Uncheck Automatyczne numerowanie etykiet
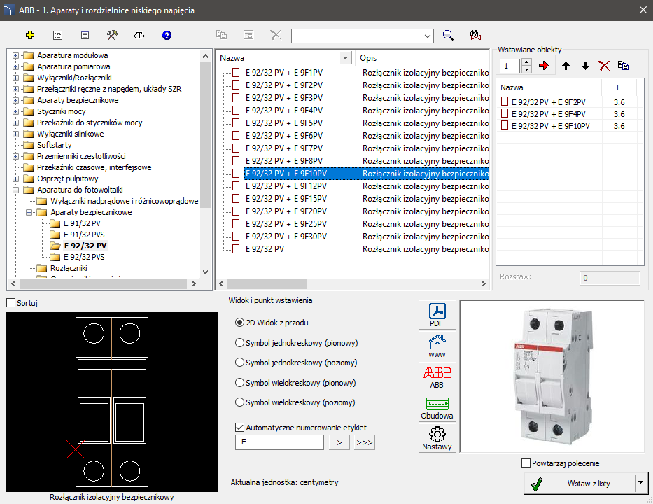Image resolution: width=653 pixels, height=504 pixels. 241,427
